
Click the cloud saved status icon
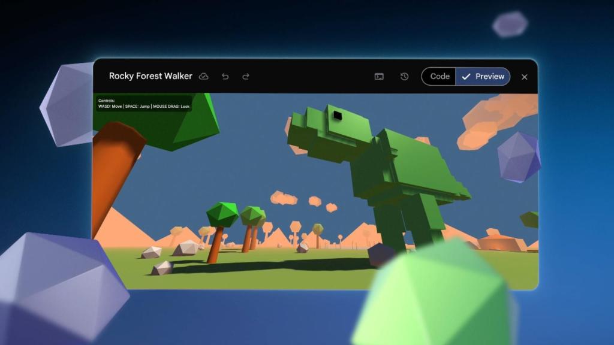[x=204, y=77]
